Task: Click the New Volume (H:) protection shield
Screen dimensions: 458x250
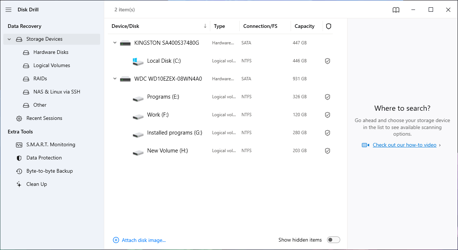Action: click(x=328, y=151)
